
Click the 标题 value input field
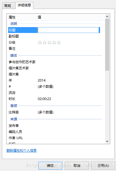[x=68, y=30]
